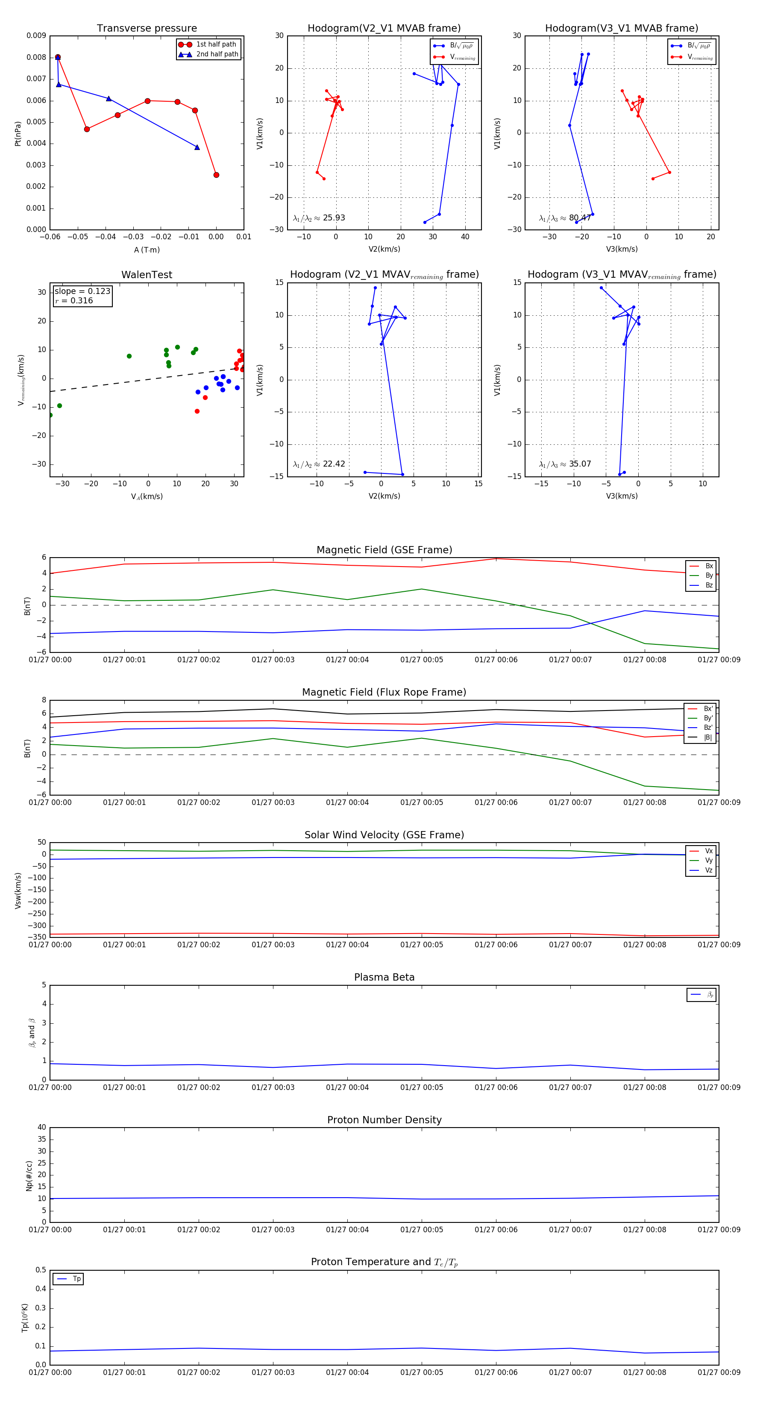Image resolution: width=769 pixels, height=1410 pixels.
Task: Click the Magnetic Field (Flux Rope Frame) title
Action: (x=384, y=693)
